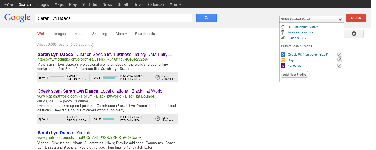Viewport: 376px width, 150px height.
Task: Click the PA bar for result 2
Action: click(x=57, y=119)
